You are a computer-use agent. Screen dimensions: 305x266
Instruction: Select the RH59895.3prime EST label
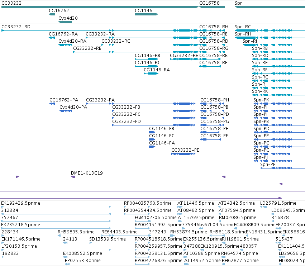76,232
